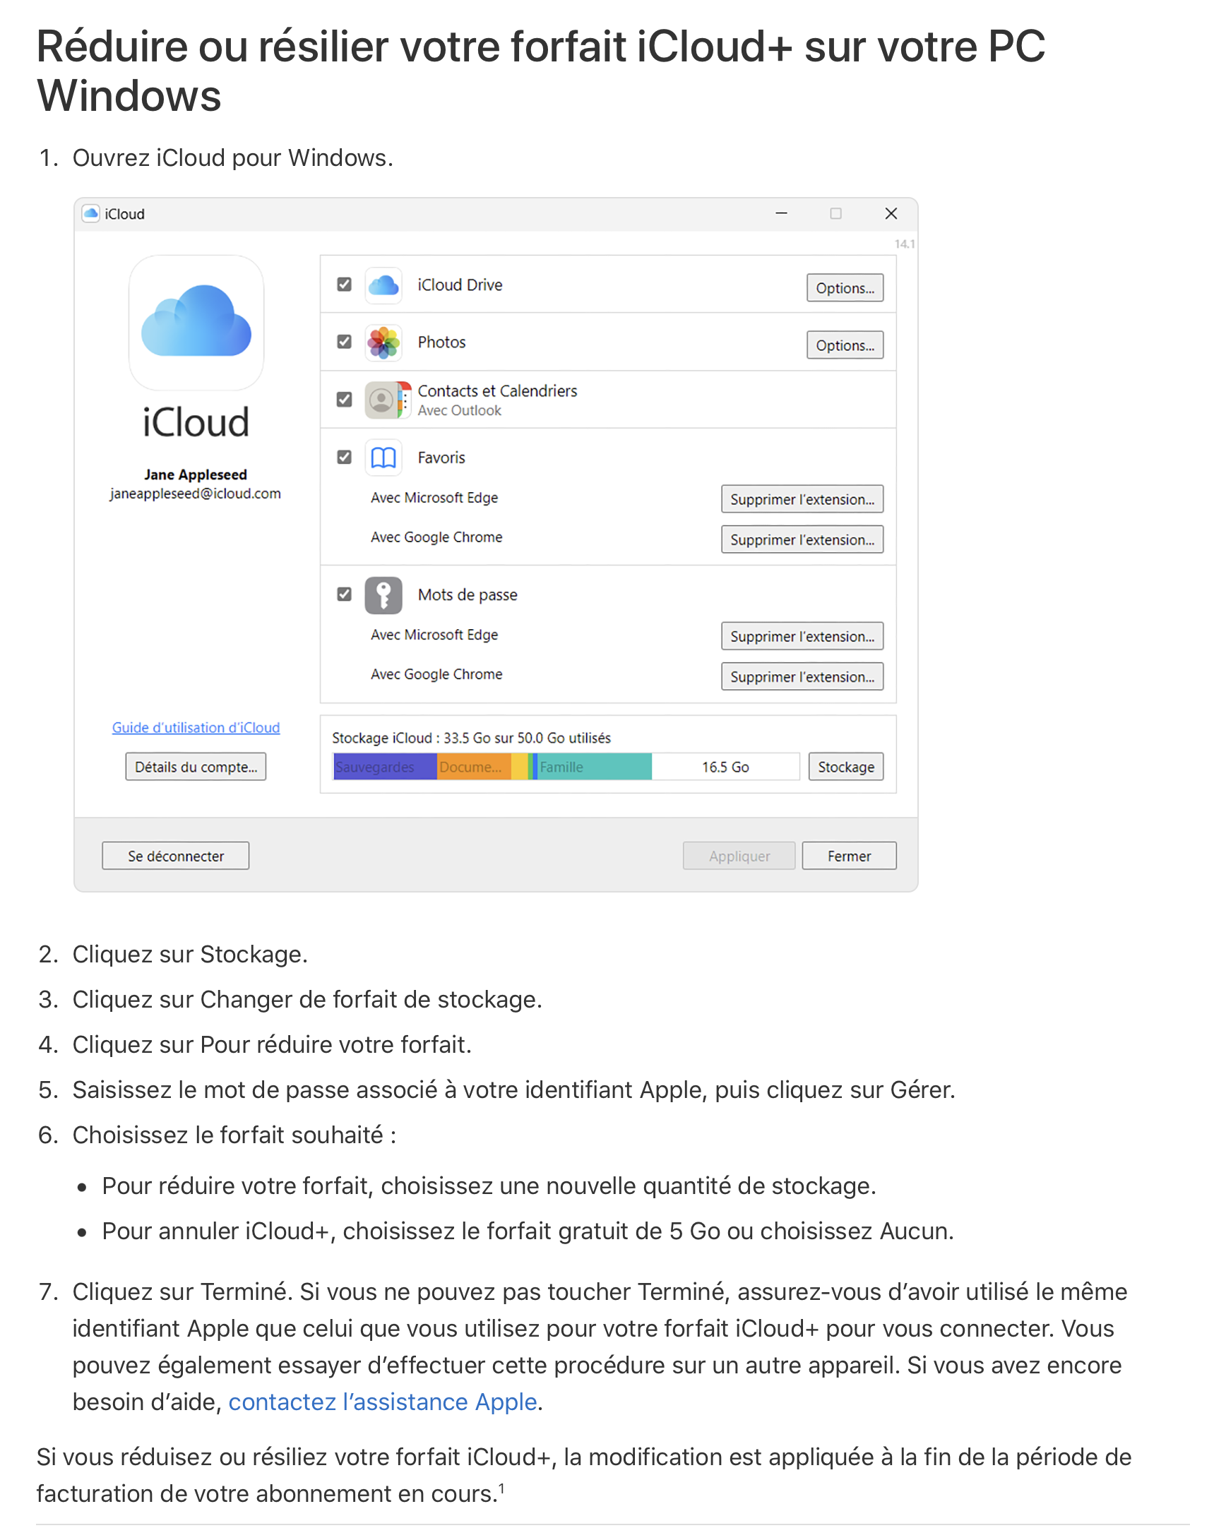Click the Favoris book icon
The image size is (1226, 1528).
click(x=383, y=458)
